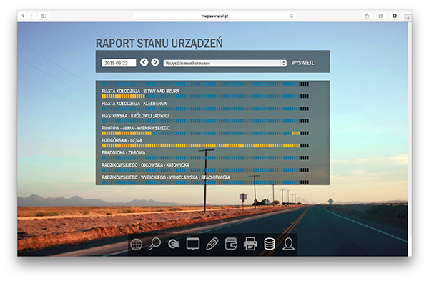The width and height of the screenshot is (429, 281).
Task: Click status bar below RADZIKOWSKIEGO - OJCOWSKA - KATOWICKA
Action: (205, 170)
